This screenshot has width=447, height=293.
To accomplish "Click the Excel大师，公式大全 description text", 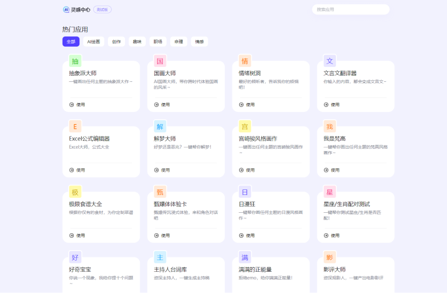I will point(89,147).
